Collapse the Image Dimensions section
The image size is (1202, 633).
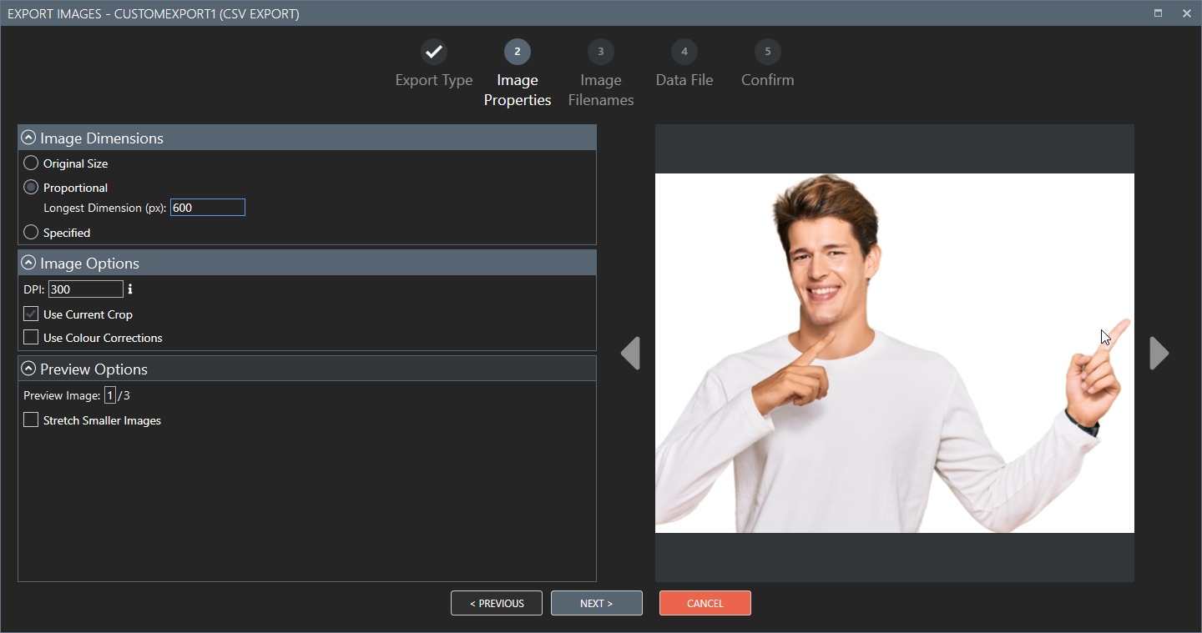[29, 137]
